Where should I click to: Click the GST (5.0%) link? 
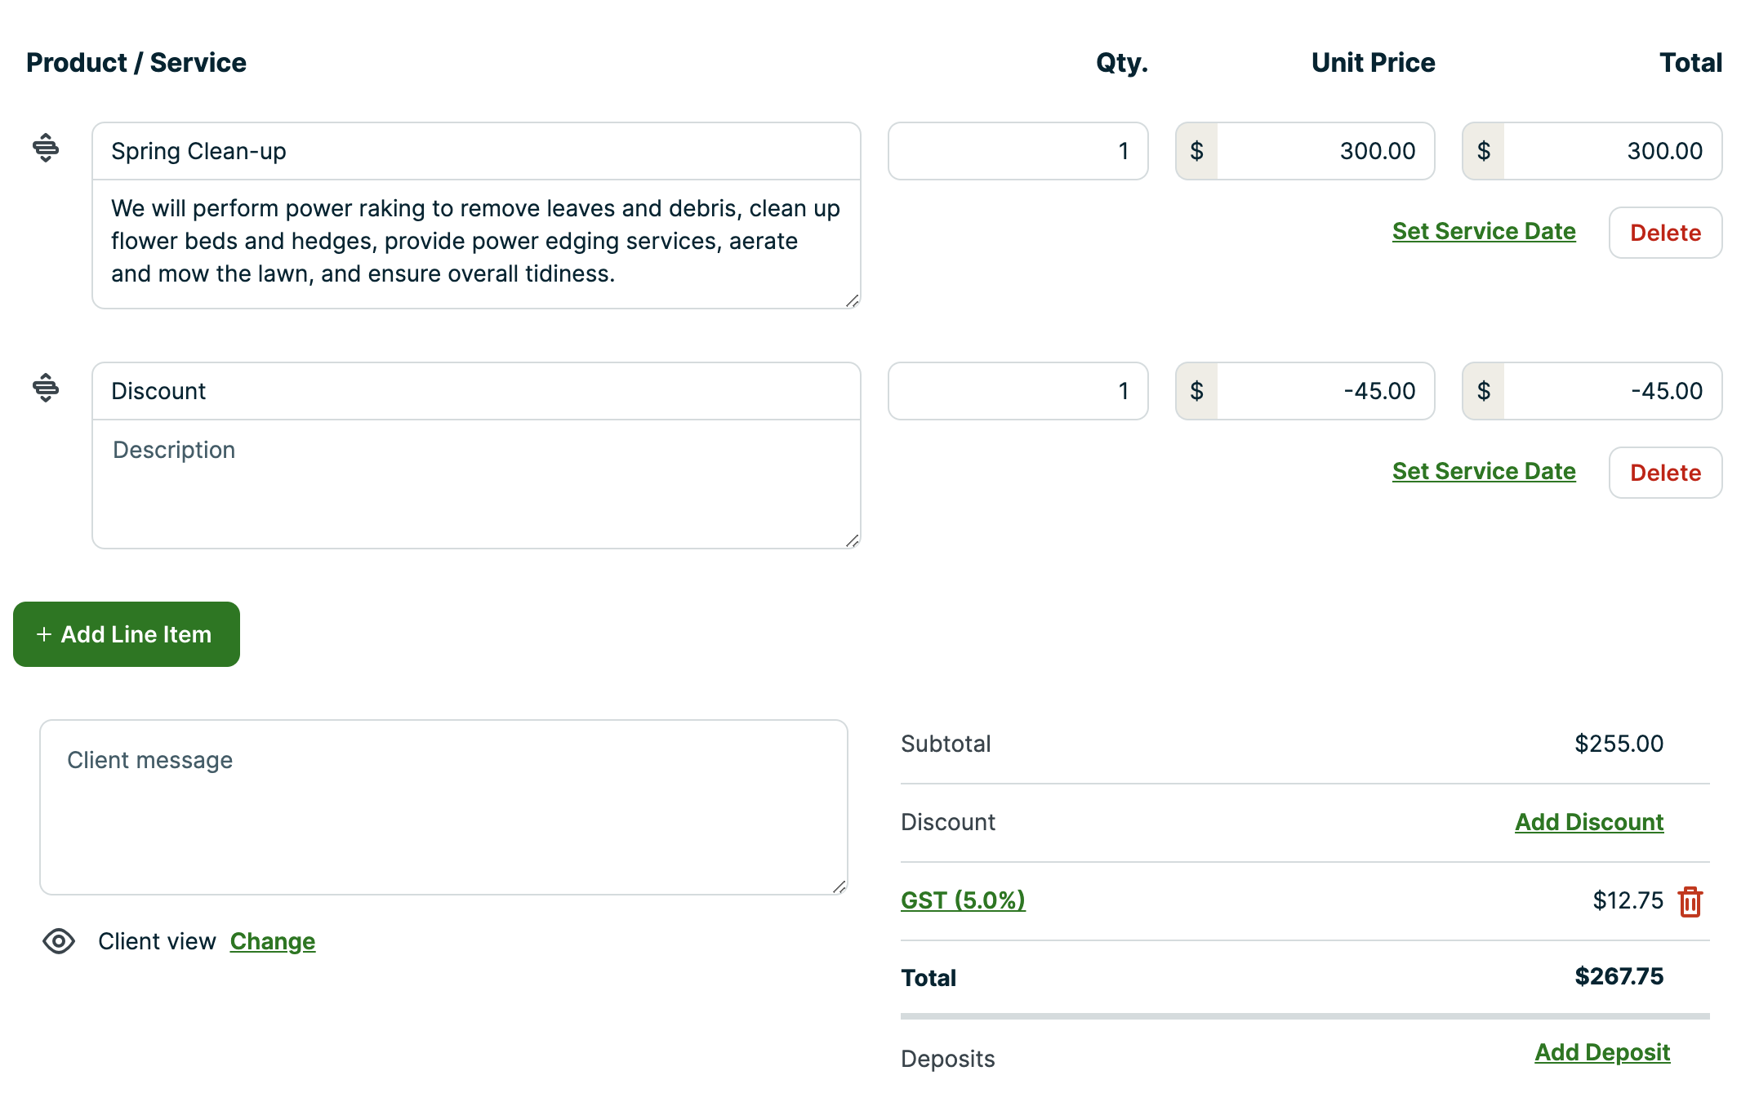962,901
